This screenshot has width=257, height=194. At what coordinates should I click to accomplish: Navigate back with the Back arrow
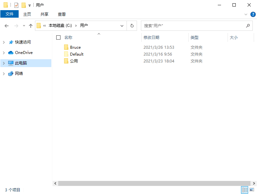click(x=7, y=26)
